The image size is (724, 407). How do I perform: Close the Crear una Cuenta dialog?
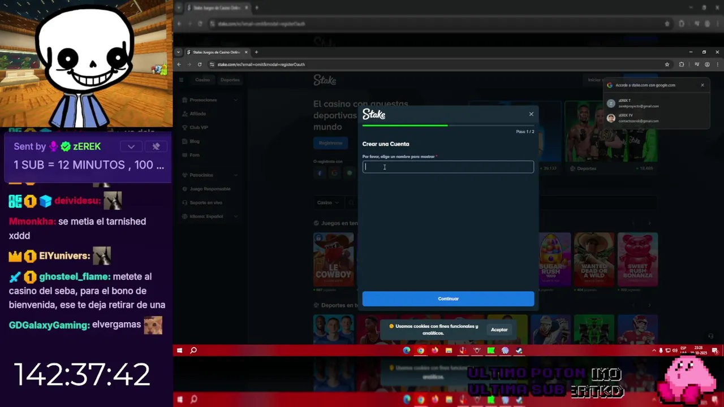pos(531,114)
